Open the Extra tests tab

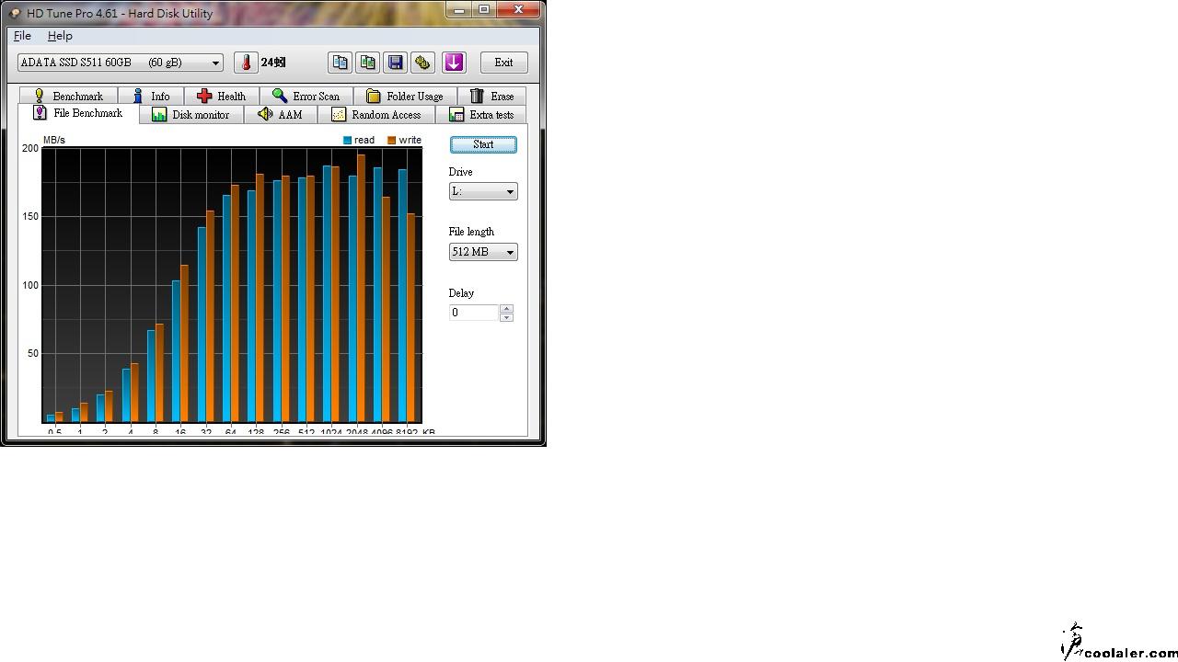[x=481, y=115]
